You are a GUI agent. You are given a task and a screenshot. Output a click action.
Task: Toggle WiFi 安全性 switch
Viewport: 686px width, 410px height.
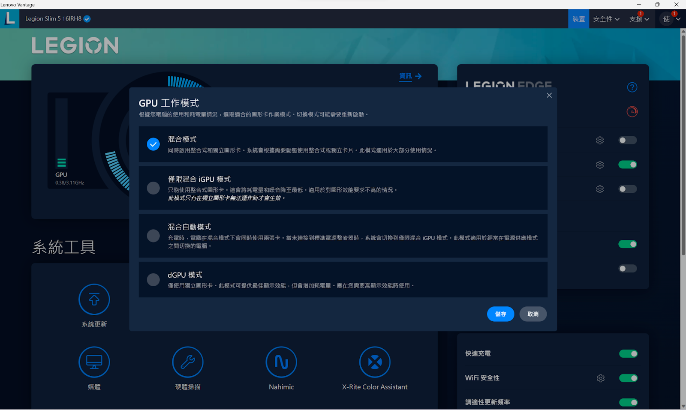(x=628, y=378)
